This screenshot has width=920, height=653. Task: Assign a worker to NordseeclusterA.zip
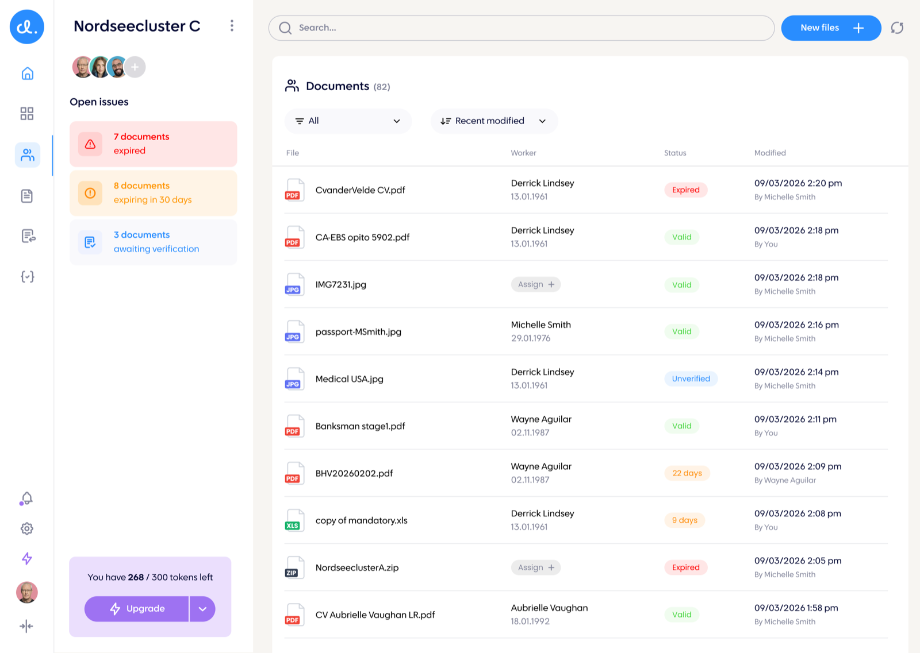pyautogui.click(x=536, y=567)
